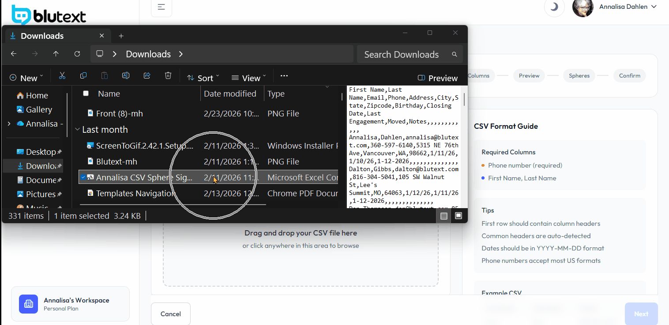Click the Rename icon in Explorer toolbar
The image size is (669, 325).
point(126,76)
